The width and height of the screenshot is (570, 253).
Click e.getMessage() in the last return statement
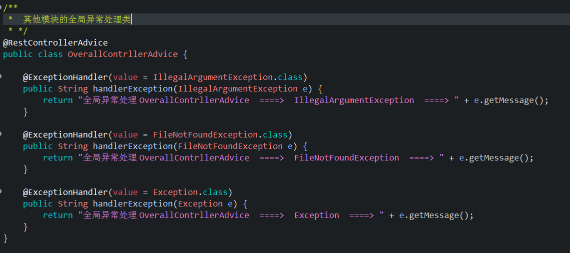pyautogui.click(x=436, y=215)
